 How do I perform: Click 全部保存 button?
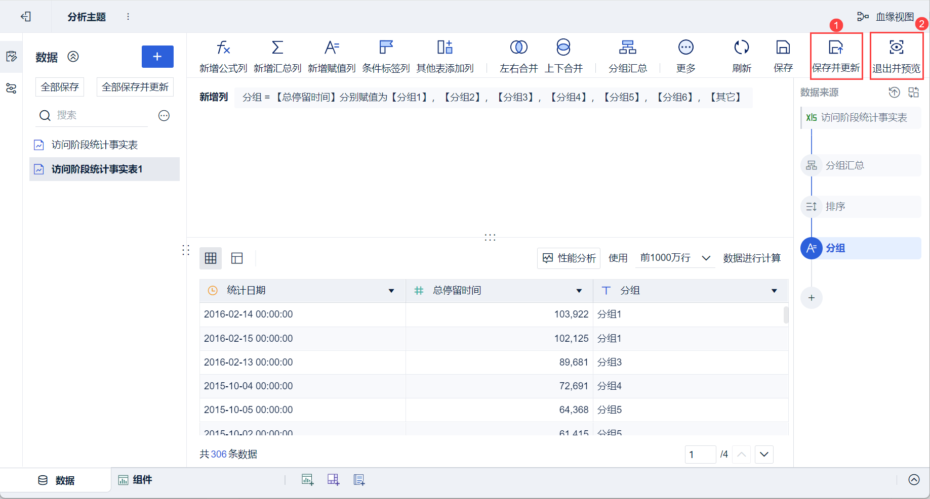click(60, 87)
